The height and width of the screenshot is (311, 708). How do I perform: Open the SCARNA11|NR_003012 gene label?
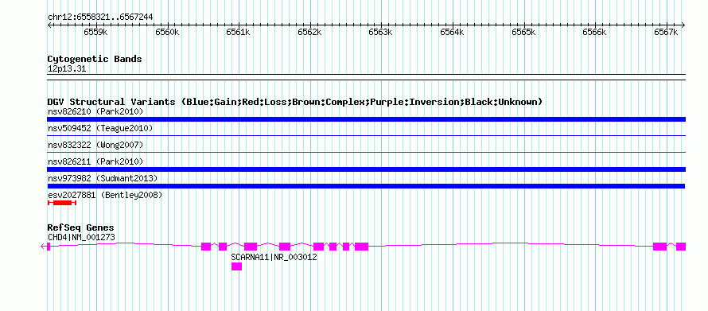[x=274, y=257]
